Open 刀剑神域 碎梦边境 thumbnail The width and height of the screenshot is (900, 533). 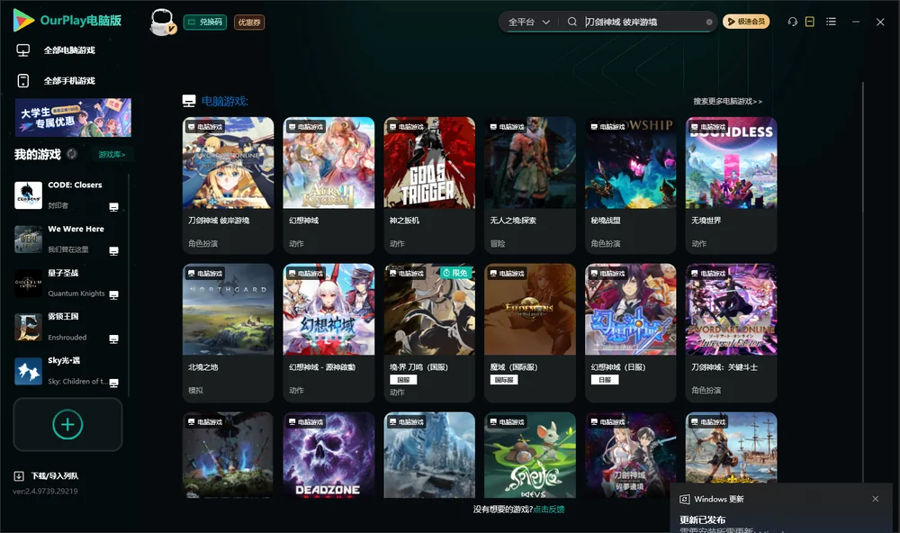point(631,455)
